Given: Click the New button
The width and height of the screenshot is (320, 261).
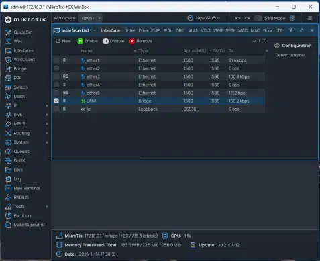Looking at the screenshot, I should (x=63, y=41).
